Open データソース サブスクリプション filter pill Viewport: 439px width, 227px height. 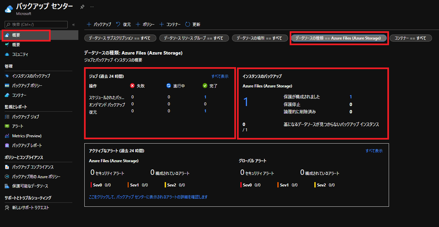coord(120,38)
